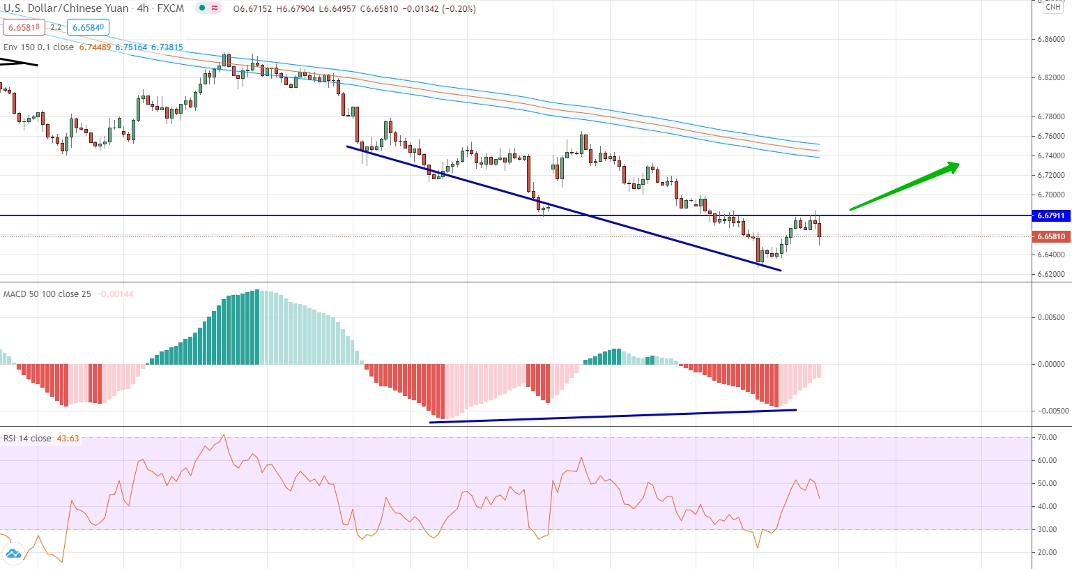Click the 6.64000 price axis label
This screenshot has height=569, width=1072.
[1050, 255]
